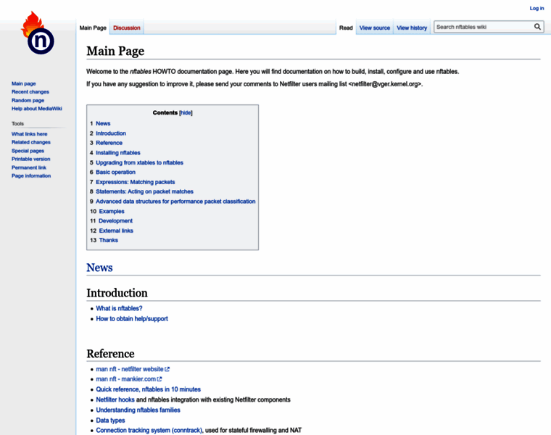Image resolution: width=551 pixels, height=435 pixels.
Task: Jump to Advanced data structures entry
Action: [175, 202]
